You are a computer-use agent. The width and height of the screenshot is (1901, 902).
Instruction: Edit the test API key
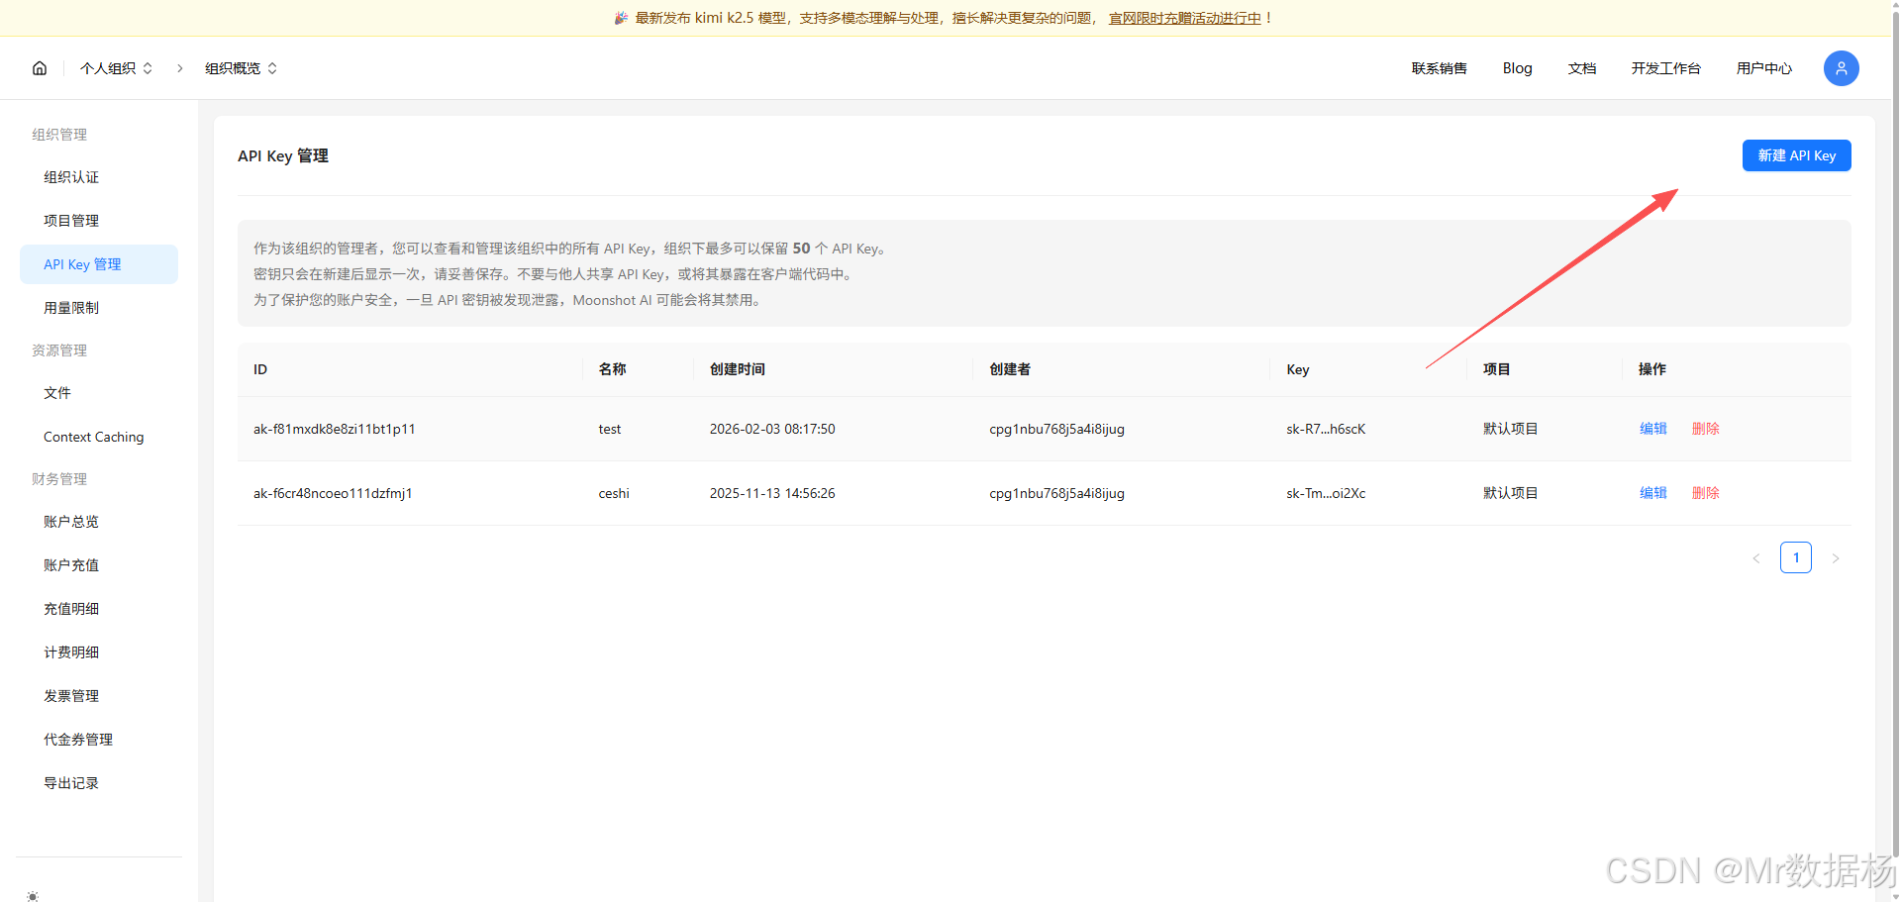click(x=1652, y=428)
